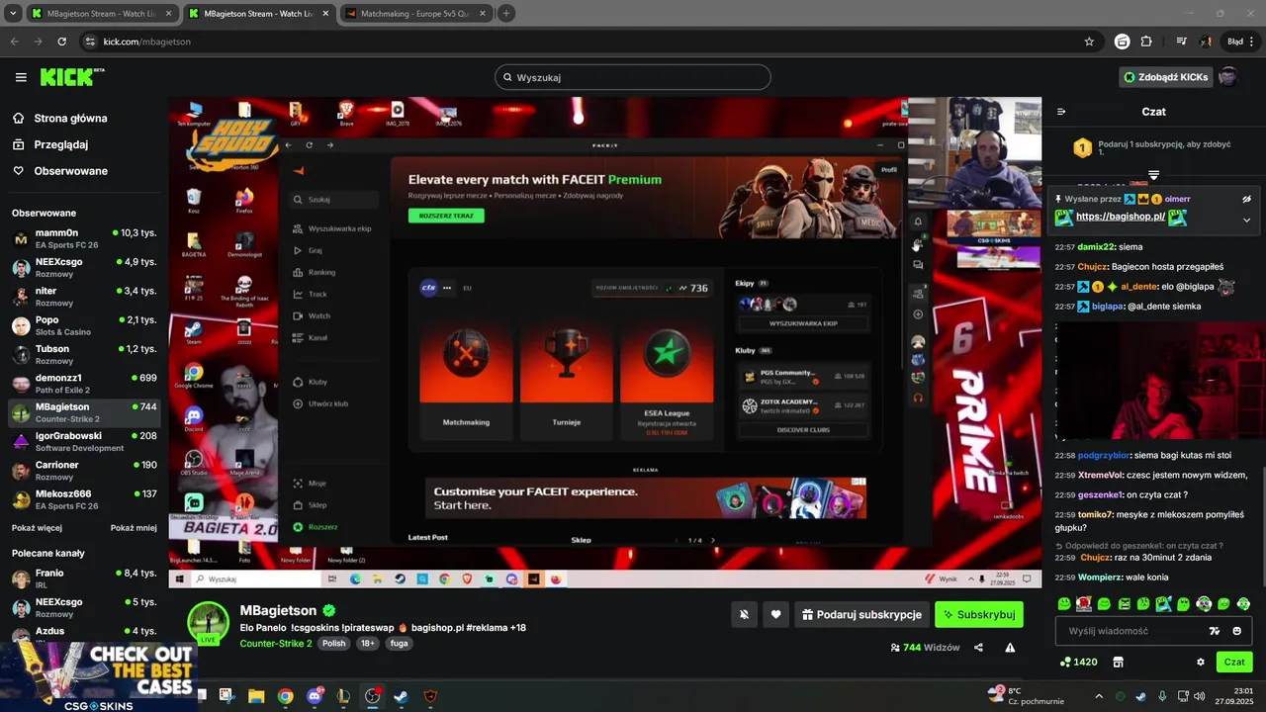Open the Carrioner channel in the followed list

tap(84, 471)
